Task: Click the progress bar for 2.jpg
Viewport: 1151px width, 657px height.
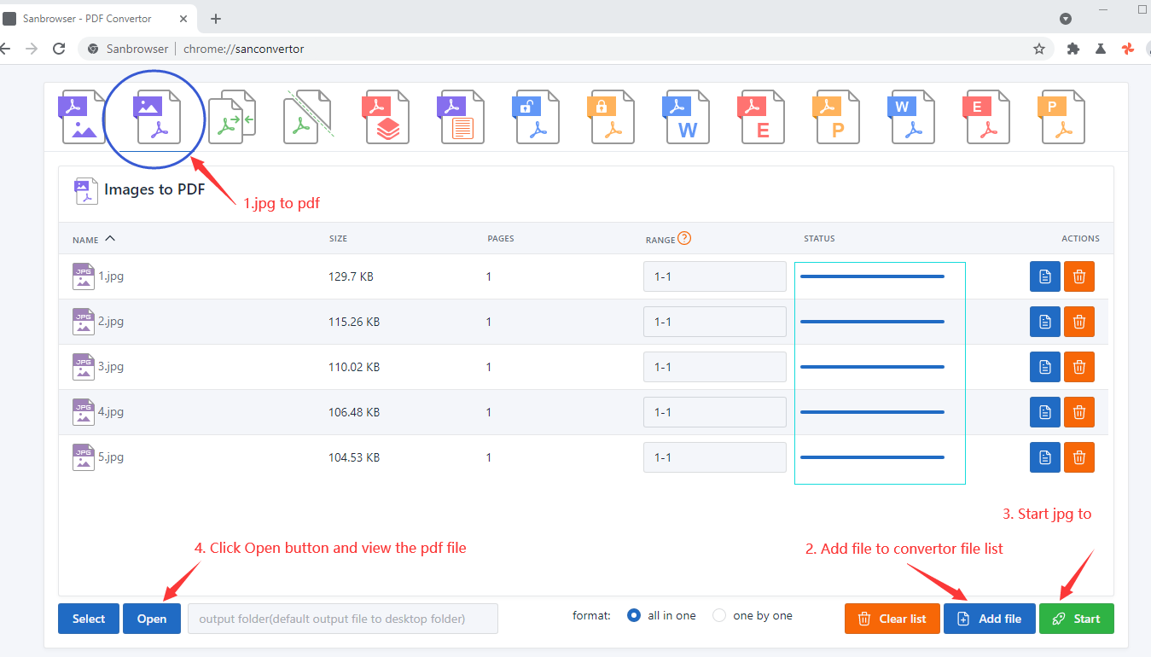Action: point(871,322)
